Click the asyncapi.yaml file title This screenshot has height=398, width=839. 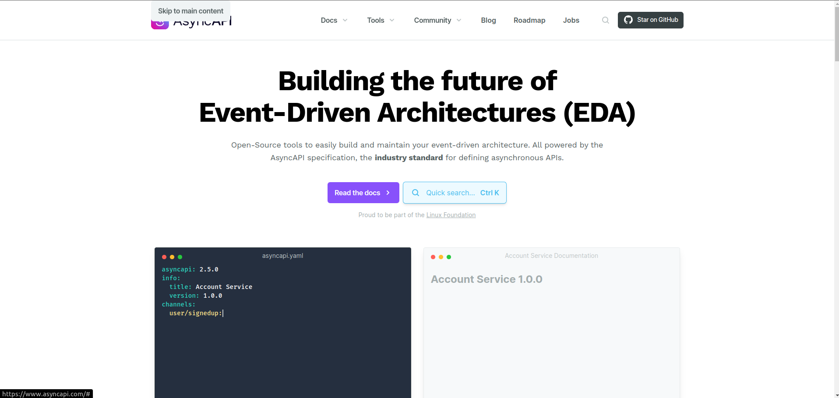pos(282,256)
